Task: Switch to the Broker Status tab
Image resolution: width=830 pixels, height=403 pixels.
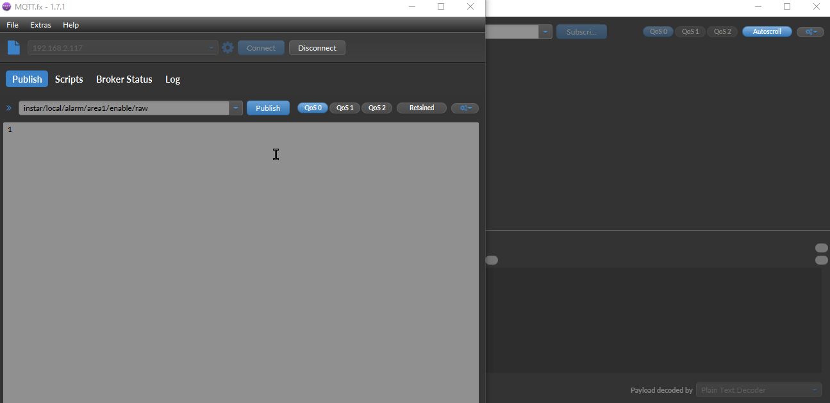Action: (x=124, y=79)
